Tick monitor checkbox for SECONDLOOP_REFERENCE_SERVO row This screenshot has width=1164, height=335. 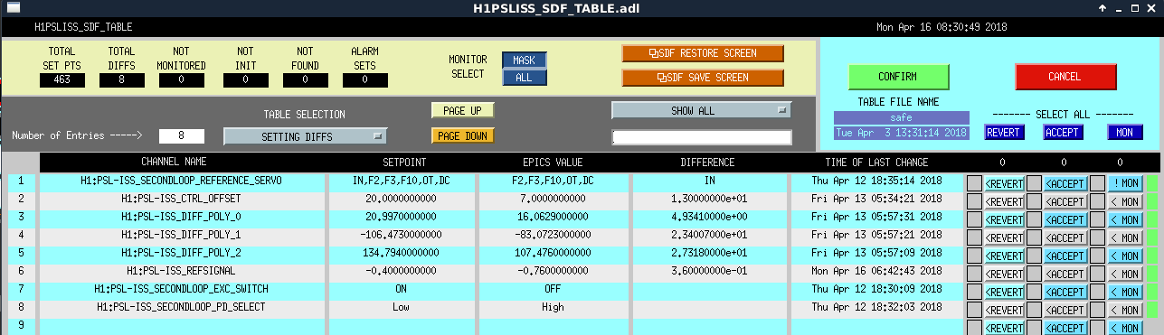coord(1098,182)
